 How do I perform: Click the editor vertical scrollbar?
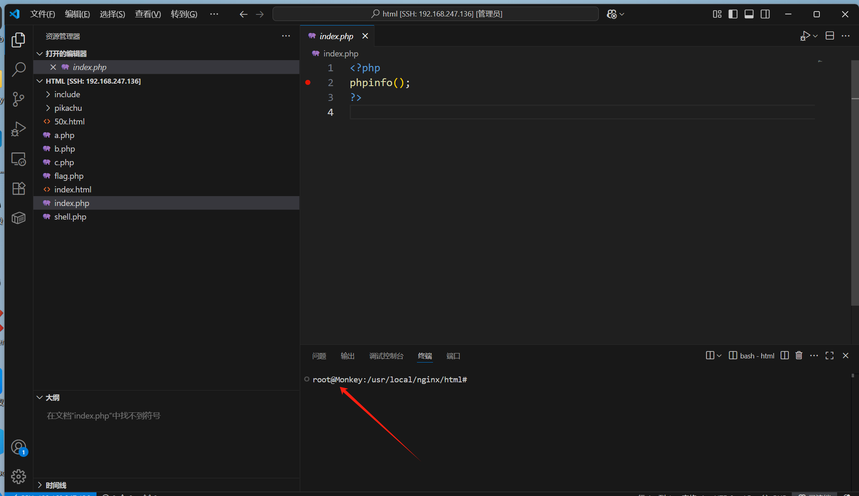coord(854,183)
